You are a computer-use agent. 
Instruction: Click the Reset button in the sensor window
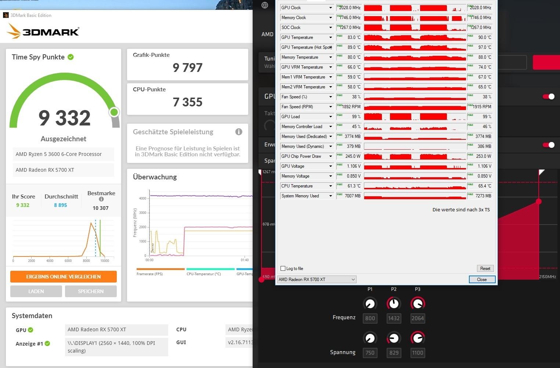[x=485, y=269]
